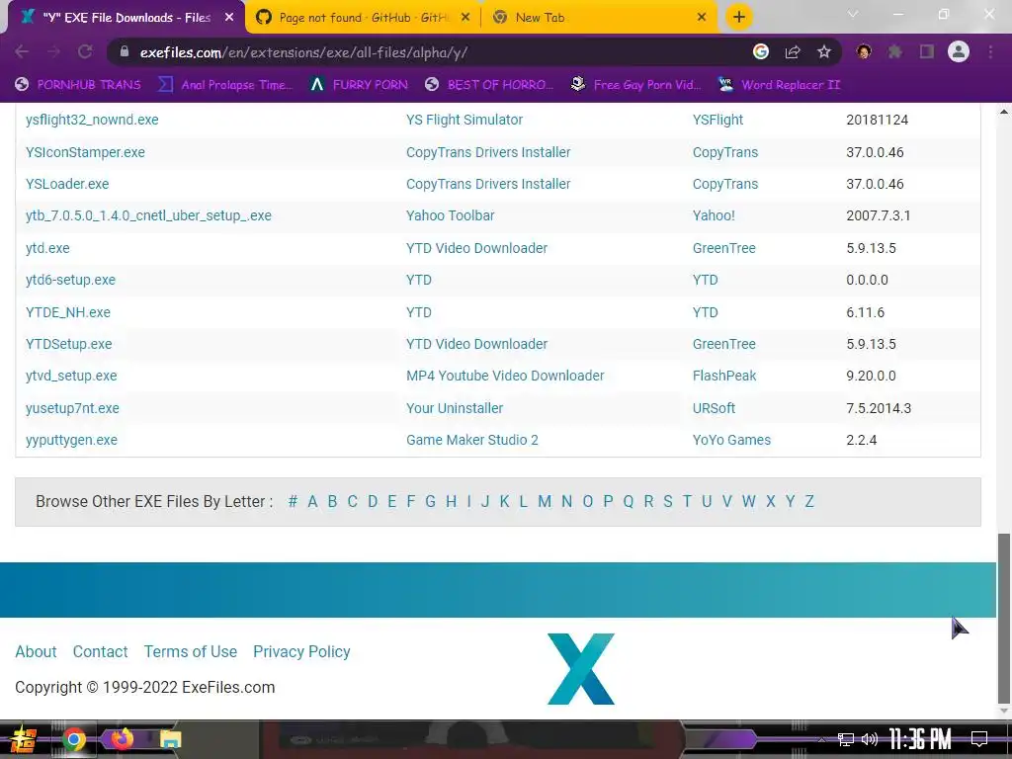Open the Chrome profile avatar

tap(959, 51)
